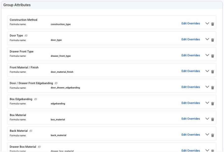Toggle hidden-eye icon next to Door / Drawer Front Edgebanding

click(56, 83)
